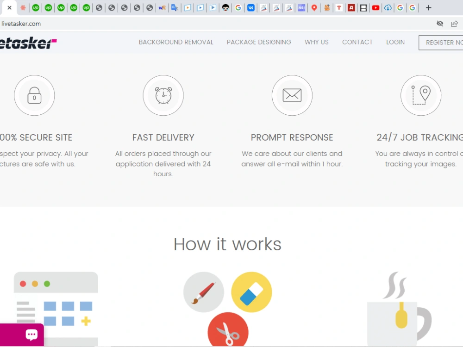Viewport: 463px width, 347px height.
Task: Switch to the Google Translate tab
Action: (175, 8)
